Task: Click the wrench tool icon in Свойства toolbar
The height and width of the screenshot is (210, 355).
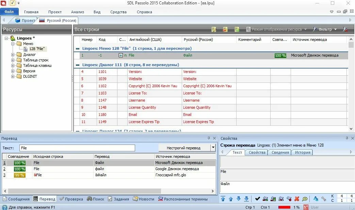Action: (324, 199)
